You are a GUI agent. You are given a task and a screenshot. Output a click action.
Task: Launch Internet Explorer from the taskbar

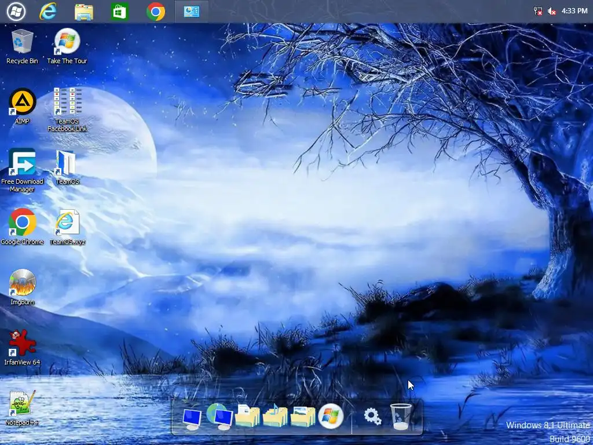click(x=48, y=12)
